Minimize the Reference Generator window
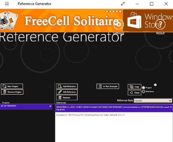Image resolution: width=173 pixels, height=142 pixels. click(137, 4)
